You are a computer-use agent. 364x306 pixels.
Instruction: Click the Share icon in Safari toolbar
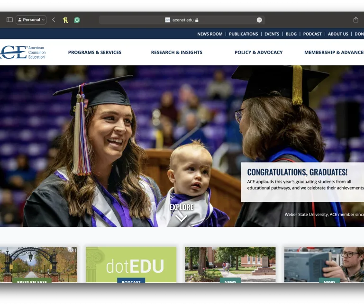coord(355,20)
